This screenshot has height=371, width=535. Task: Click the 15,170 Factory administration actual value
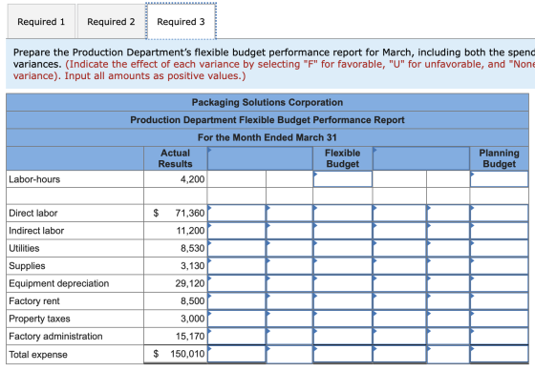point(190,337)
